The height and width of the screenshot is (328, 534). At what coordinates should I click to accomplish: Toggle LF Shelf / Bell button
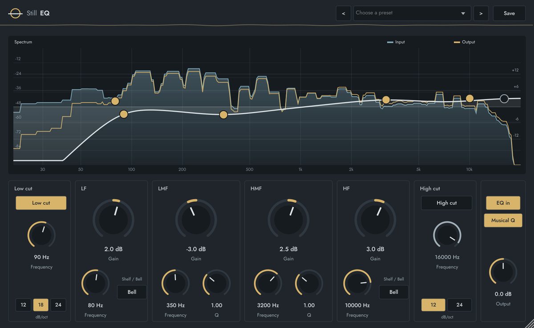point(132,292)
